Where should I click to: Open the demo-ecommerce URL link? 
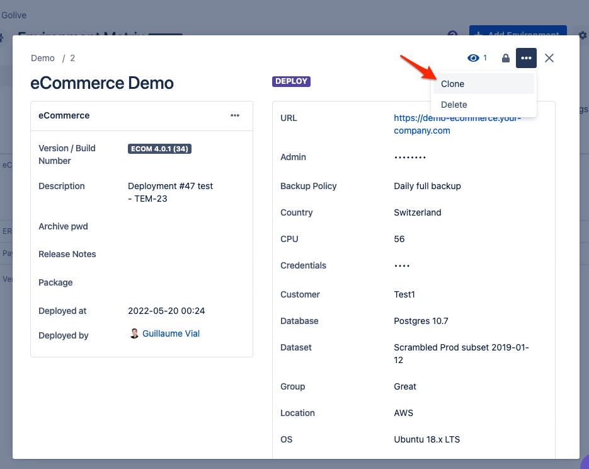(x=456, y=124)
